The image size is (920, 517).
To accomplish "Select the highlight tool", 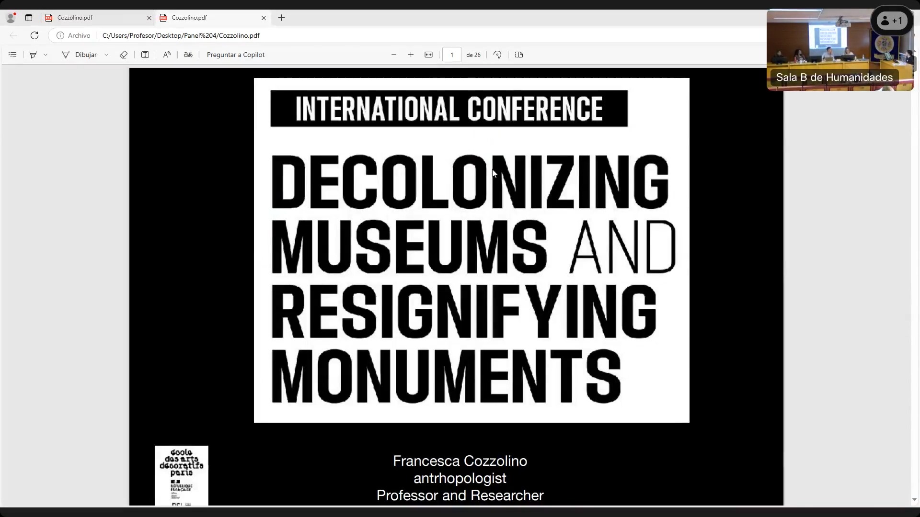I will point(33,55).
